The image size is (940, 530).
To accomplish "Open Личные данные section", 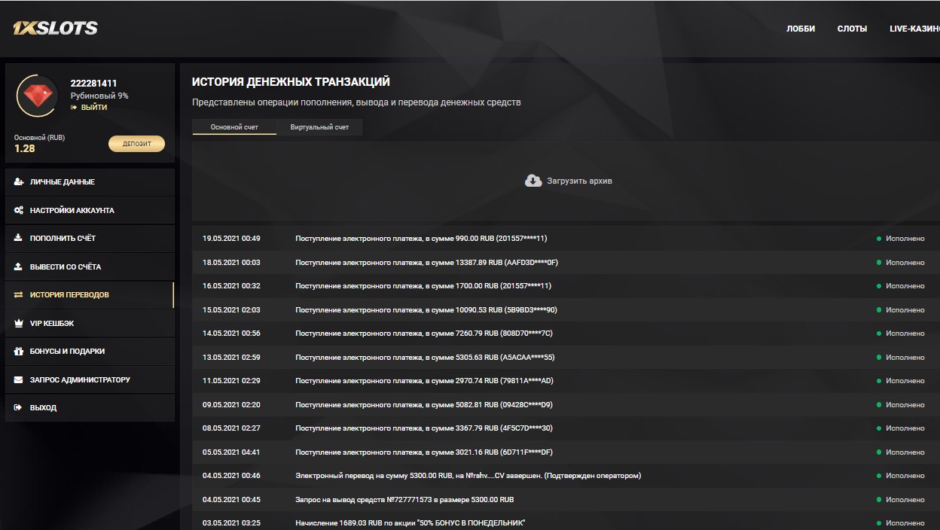I will pyautogui.click(x=90, y=182).
